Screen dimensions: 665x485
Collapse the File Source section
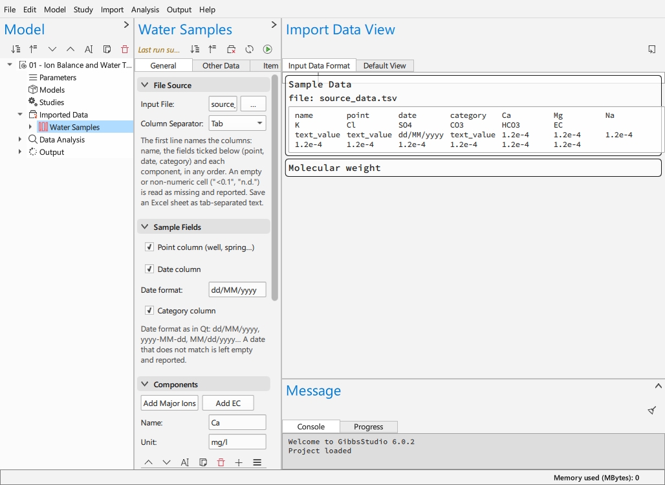[x=145, y=85]
